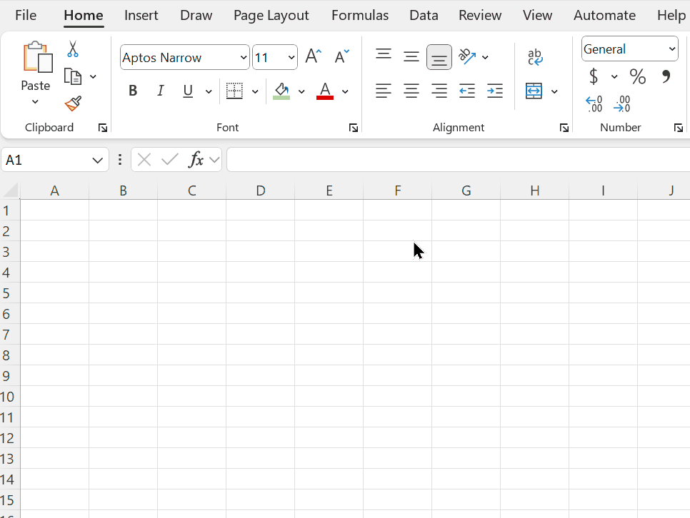Screen dimensions: 690x518
Task: Top align cell contents
Action: tap(384, 54)
